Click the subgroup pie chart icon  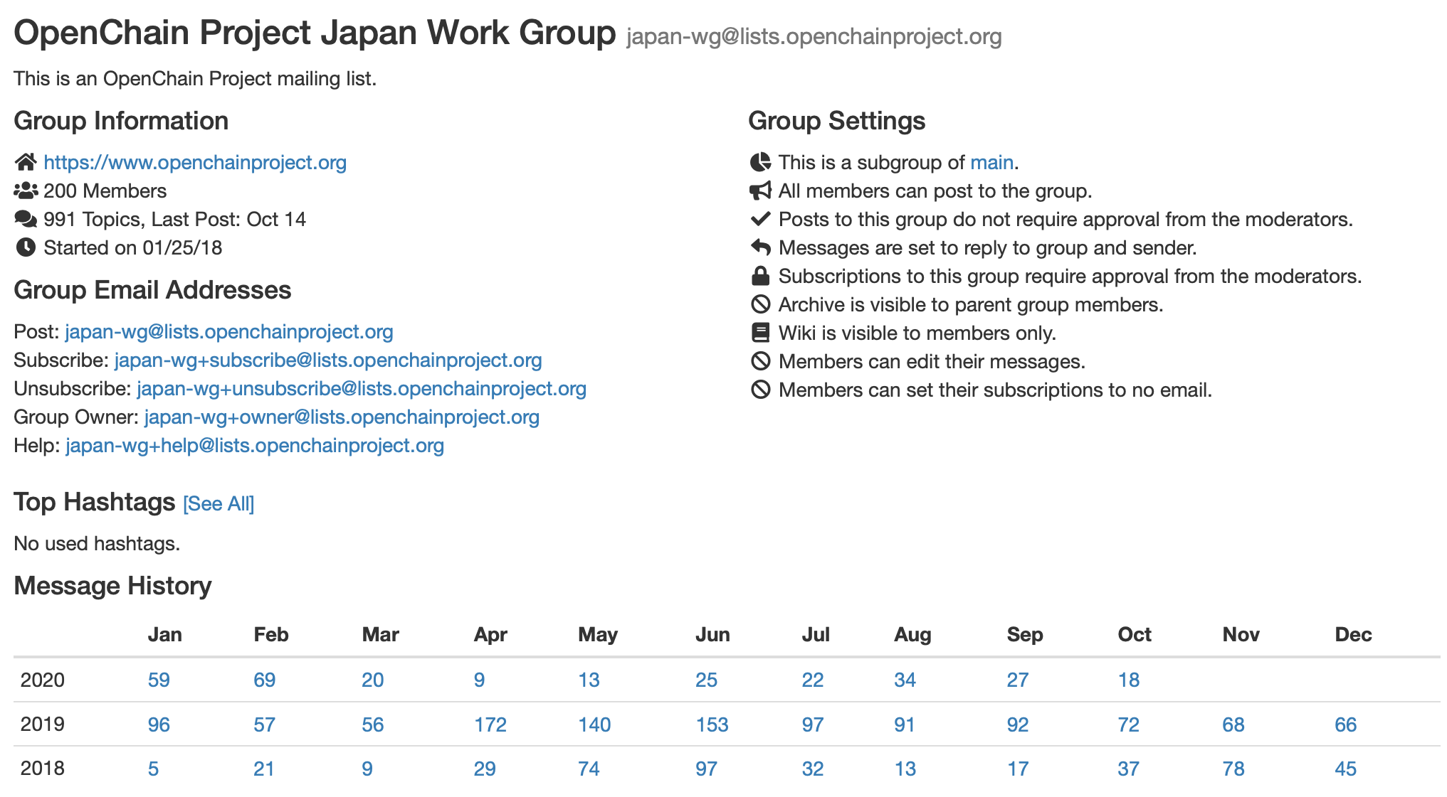tap(761, 162)
